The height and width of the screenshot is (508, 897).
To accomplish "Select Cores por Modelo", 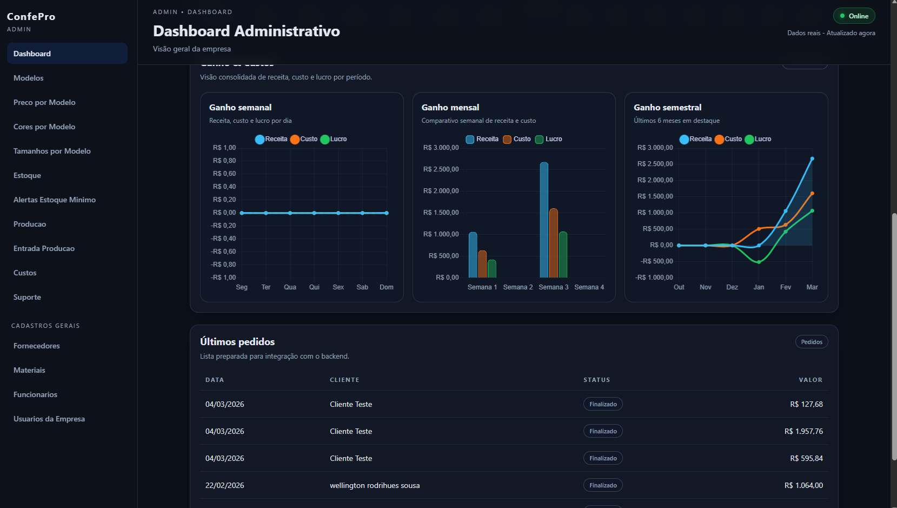I will pyautogui.click(x=67, y=127).
